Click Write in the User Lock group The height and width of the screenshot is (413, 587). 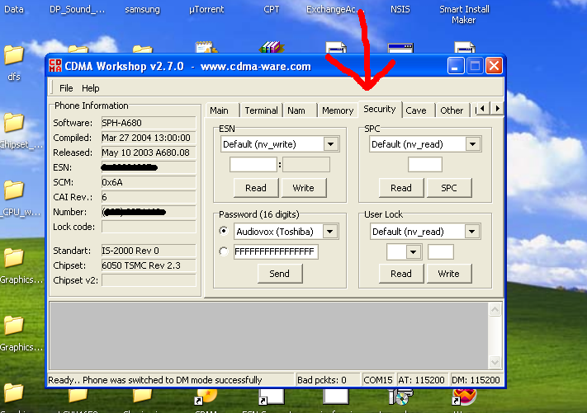point(449,274)
